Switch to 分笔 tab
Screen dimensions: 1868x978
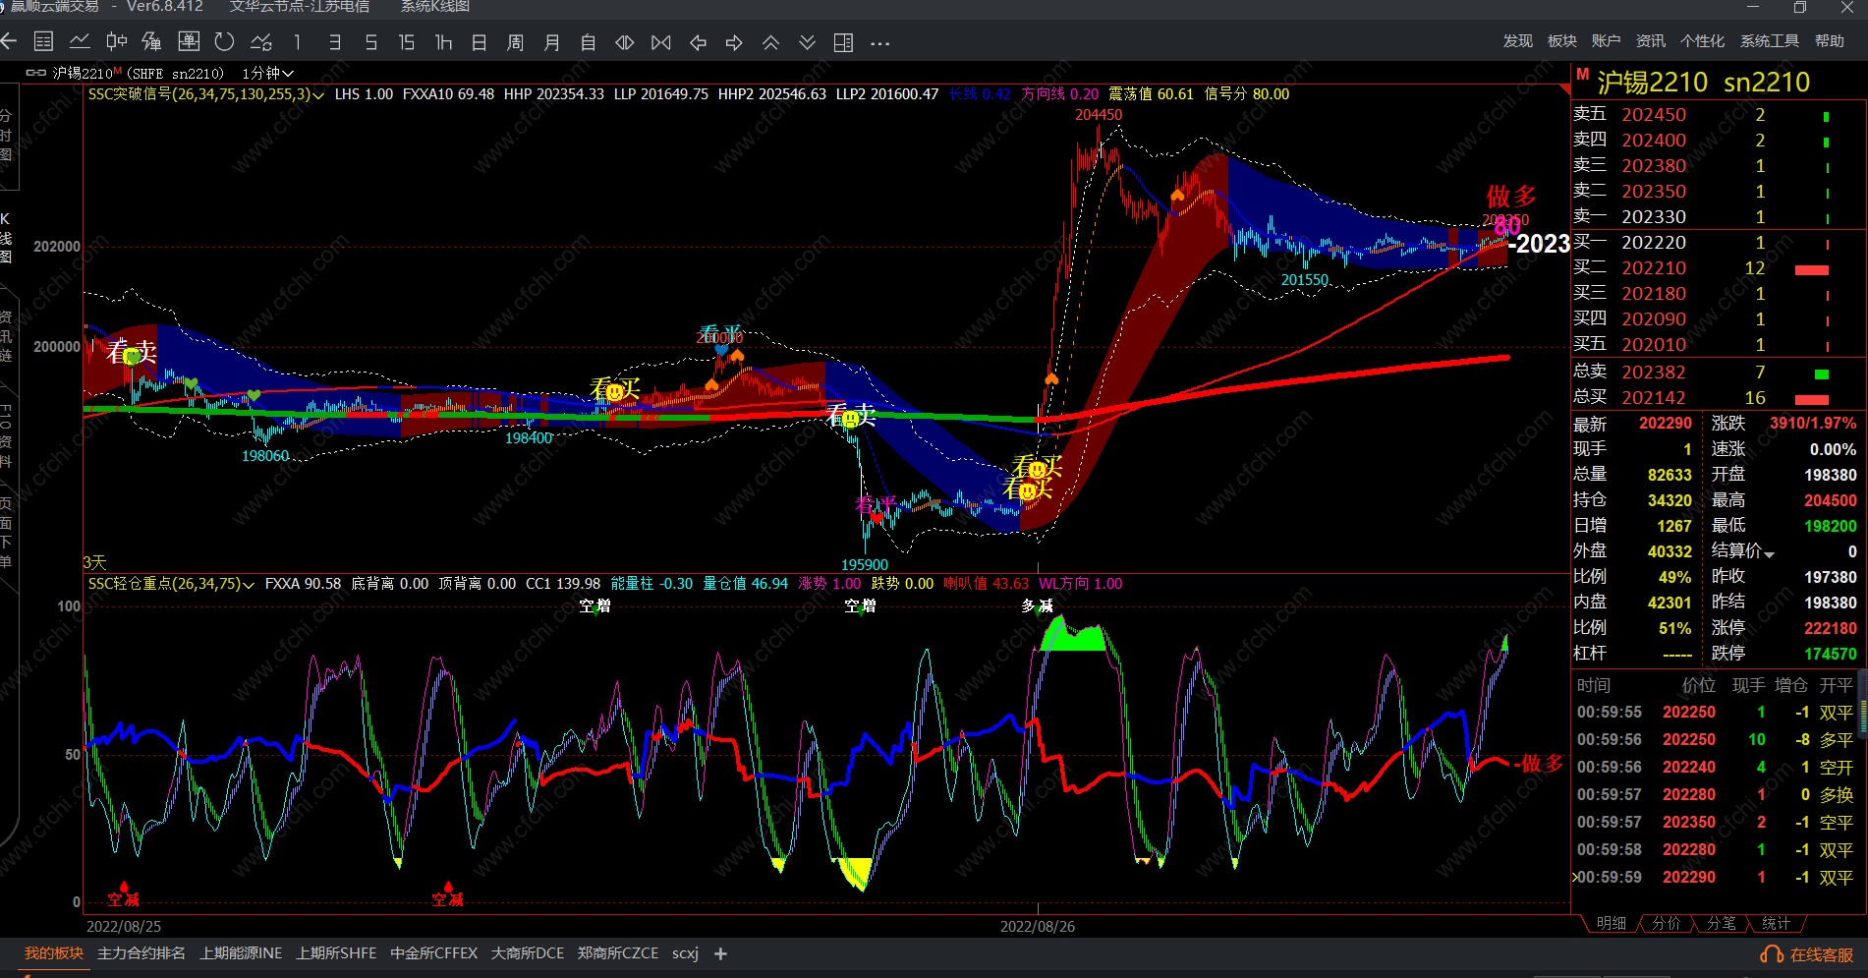coord(1721,924)
